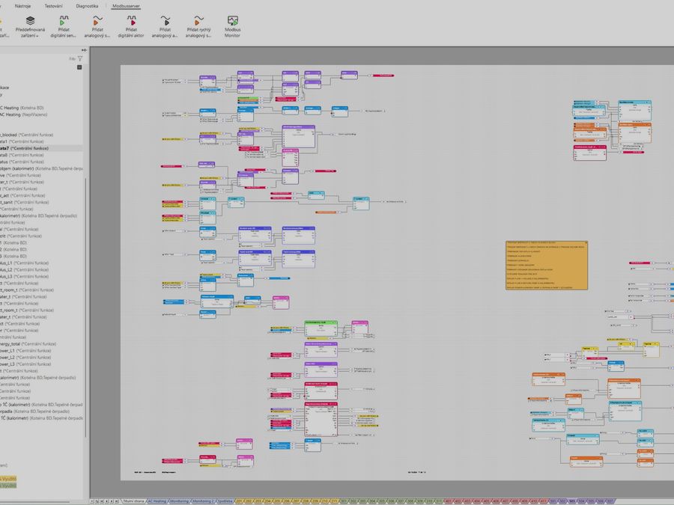Launch Modbus Monitor
Image resolution: width=674 pixels, height=505 pixels.
click(x=233, y=21)
